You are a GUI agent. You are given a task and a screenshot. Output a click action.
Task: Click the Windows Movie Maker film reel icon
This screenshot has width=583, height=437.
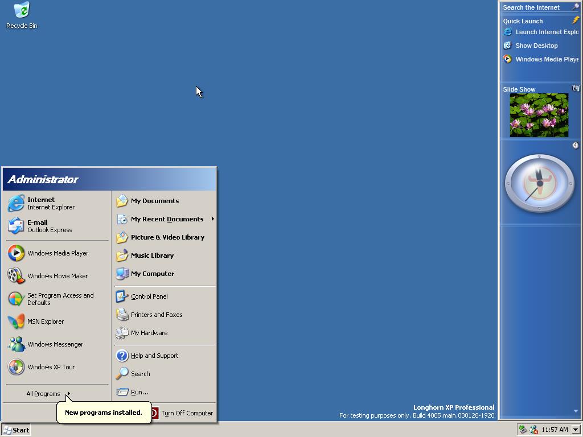click(16, 276)
